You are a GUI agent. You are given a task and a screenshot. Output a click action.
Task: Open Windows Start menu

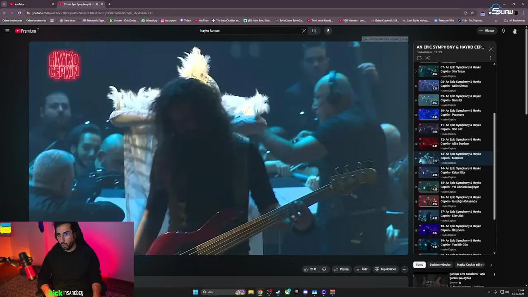click(196, 292)
